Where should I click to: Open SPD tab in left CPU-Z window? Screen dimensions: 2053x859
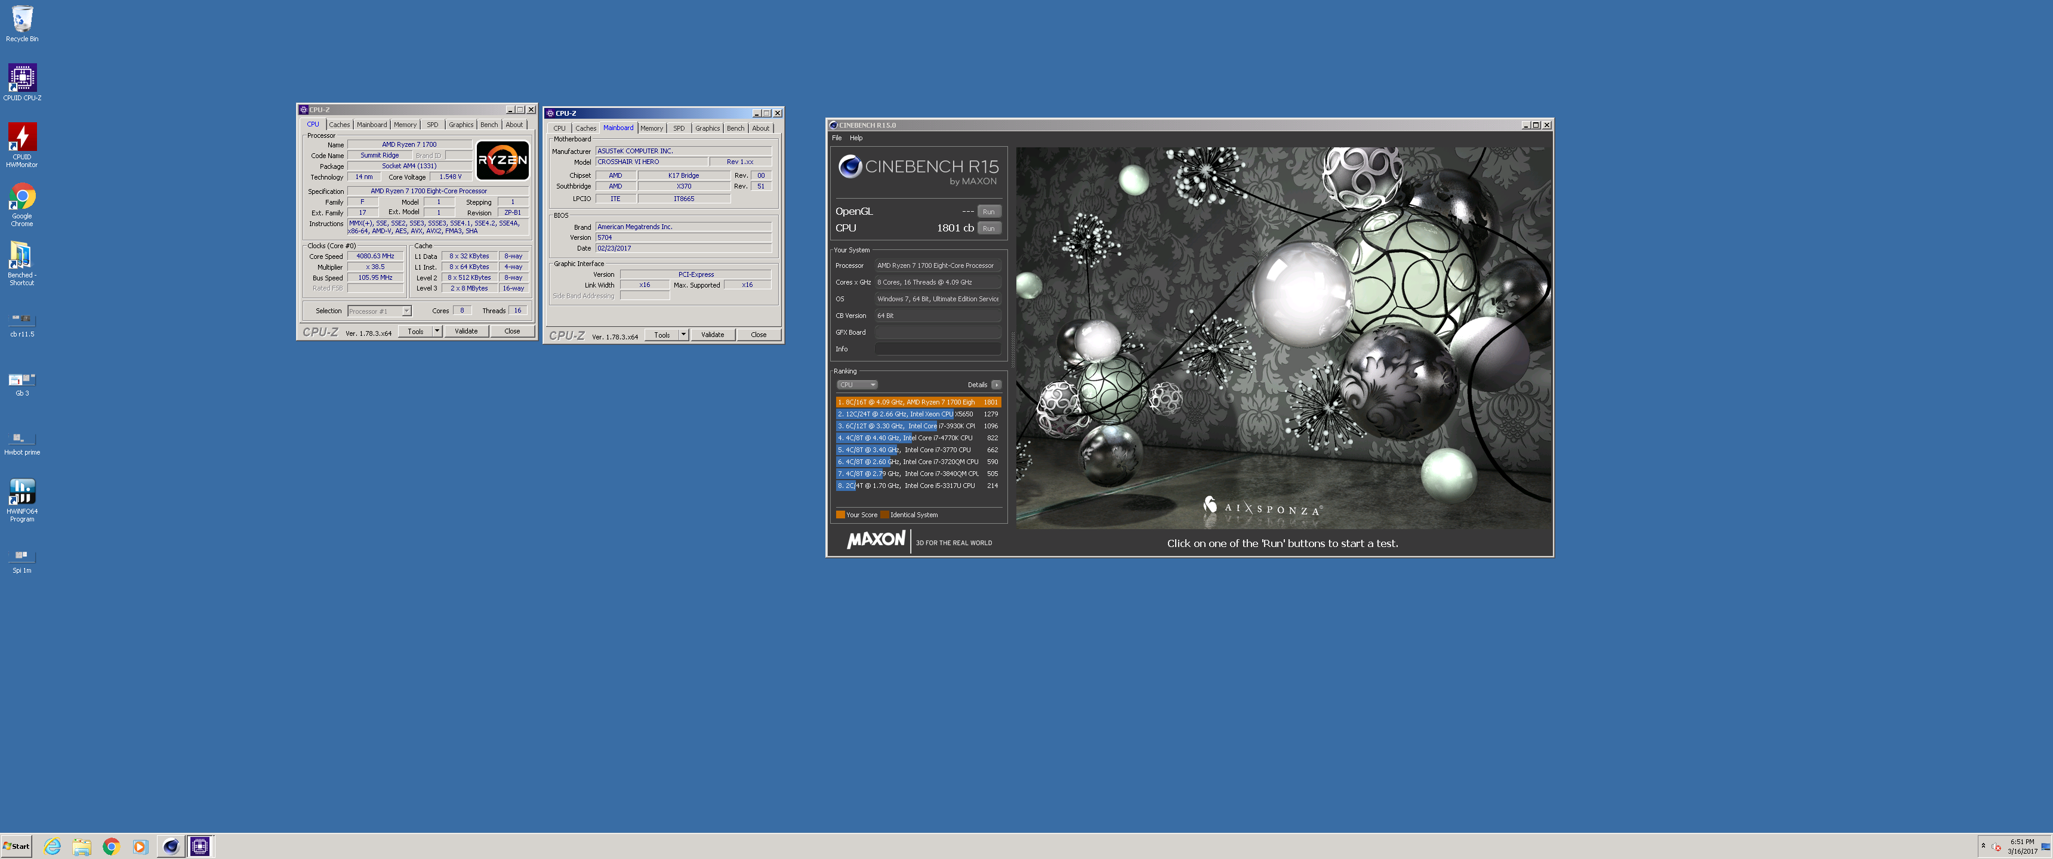click(433, 125)
